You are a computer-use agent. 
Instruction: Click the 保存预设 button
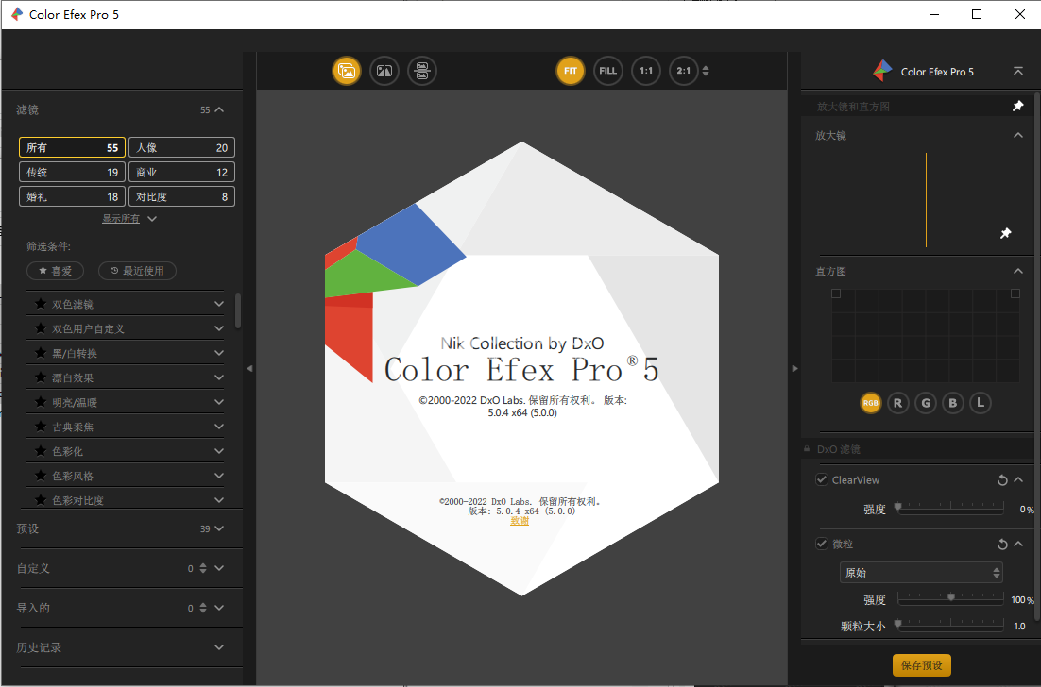(921, 665)
